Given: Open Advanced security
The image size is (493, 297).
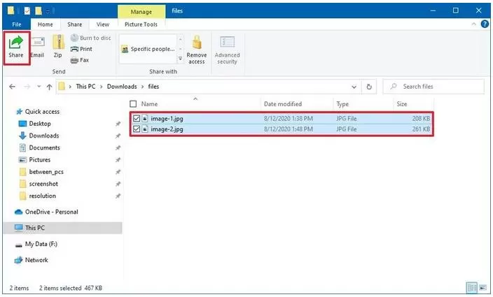Looking at the screenshot, I should pos(227,50).
